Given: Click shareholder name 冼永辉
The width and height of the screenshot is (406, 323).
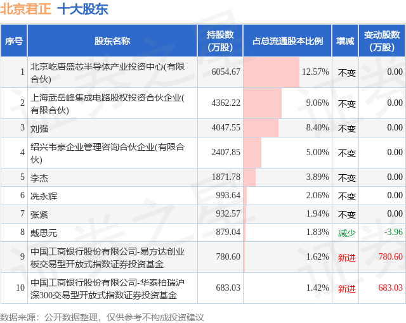Looking at the screenshot, I should pyautogui.click(x=44, y=196).
